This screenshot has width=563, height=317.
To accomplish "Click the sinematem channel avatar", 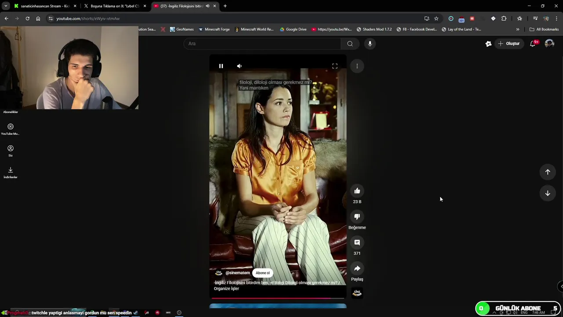I will click(219, 273).
